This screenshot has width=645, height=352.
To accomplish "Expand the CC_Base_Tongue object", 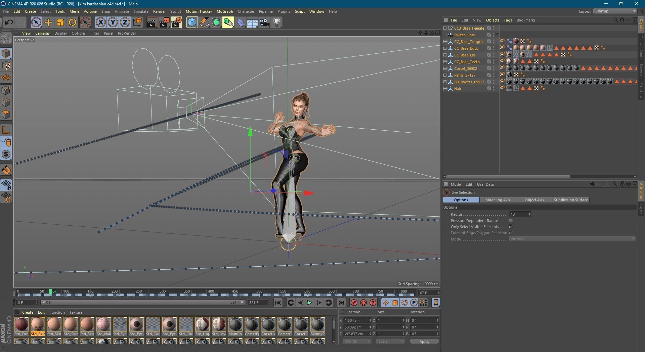I will [x=445, y=42].
